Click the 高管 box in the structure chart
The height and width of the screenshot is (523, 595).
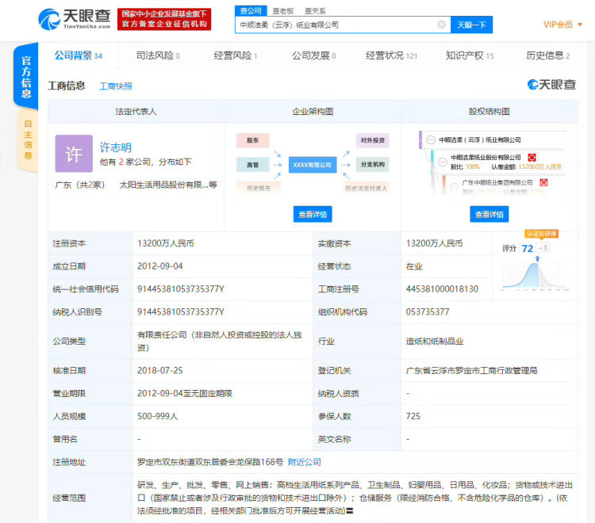[x=253, y=165]
